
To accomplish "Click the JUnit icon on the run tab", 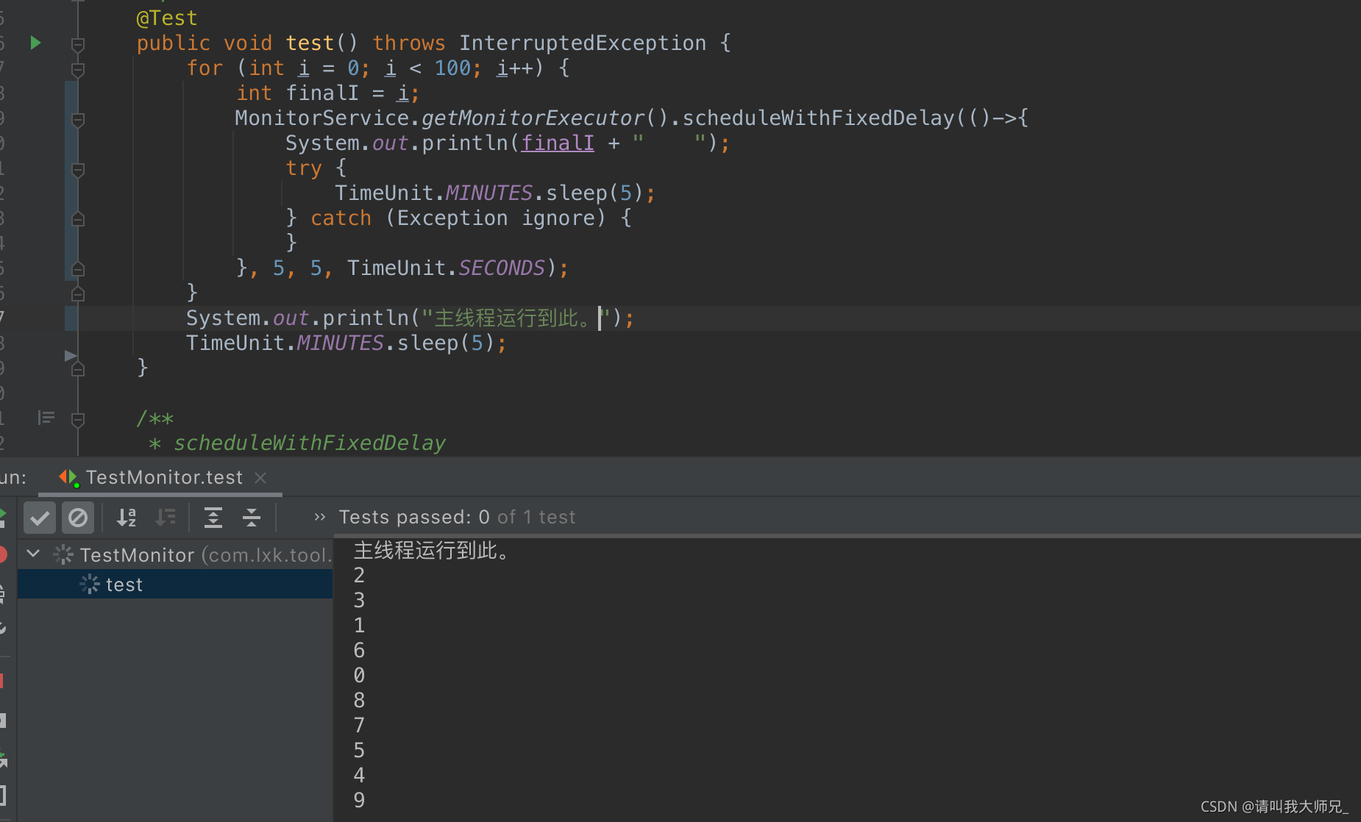I will click(x=68, y=477).
